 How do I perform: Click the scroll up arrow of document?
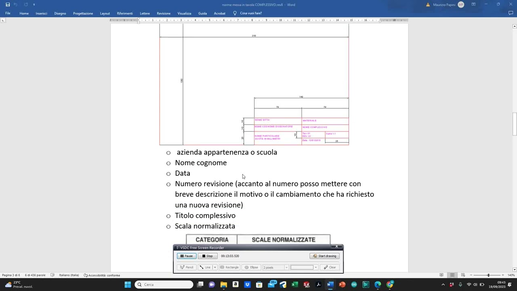515,26
